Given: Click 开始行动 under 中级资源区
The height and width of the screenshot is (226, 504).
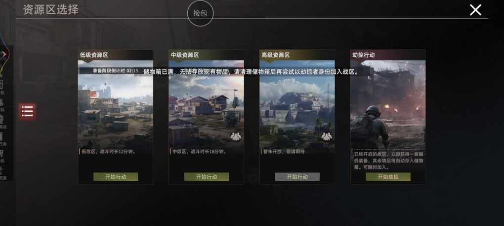Looking at the screenshot, I should pyautogui.click(x=207, y=177).
